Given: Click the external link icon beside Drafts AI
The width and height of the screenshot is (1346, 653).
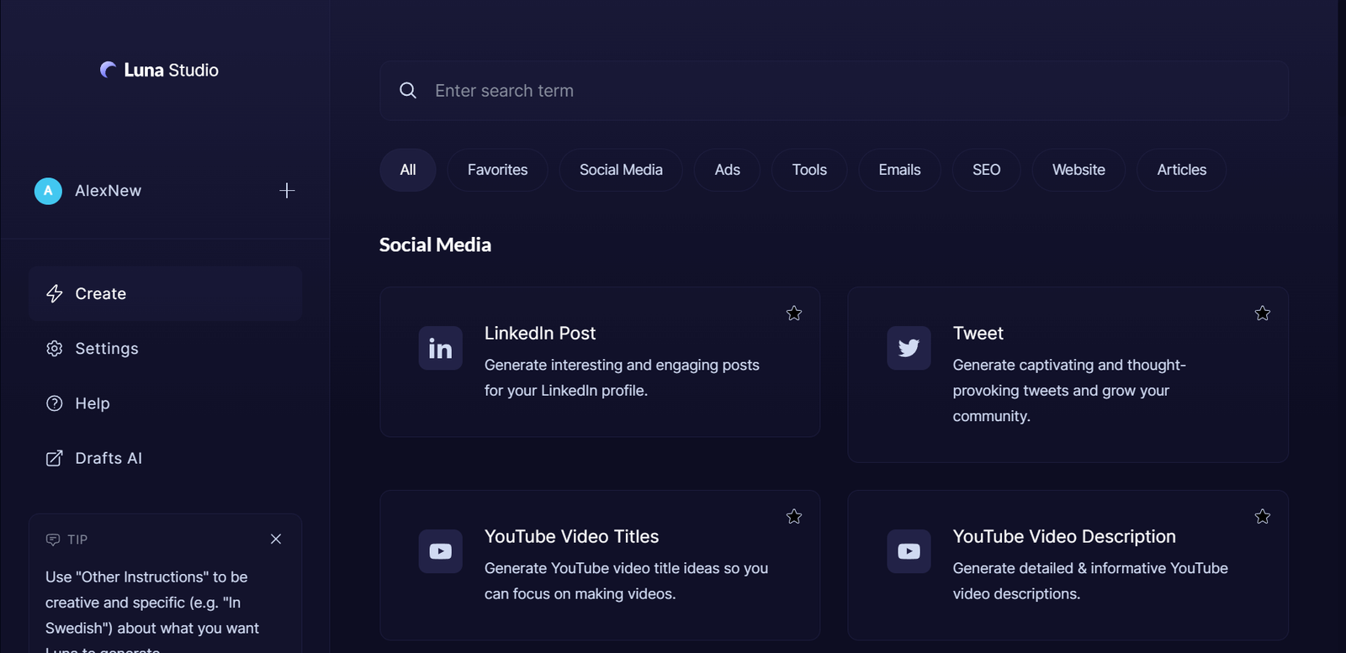Looking at the screenshot, I should (x=55, y=458).
